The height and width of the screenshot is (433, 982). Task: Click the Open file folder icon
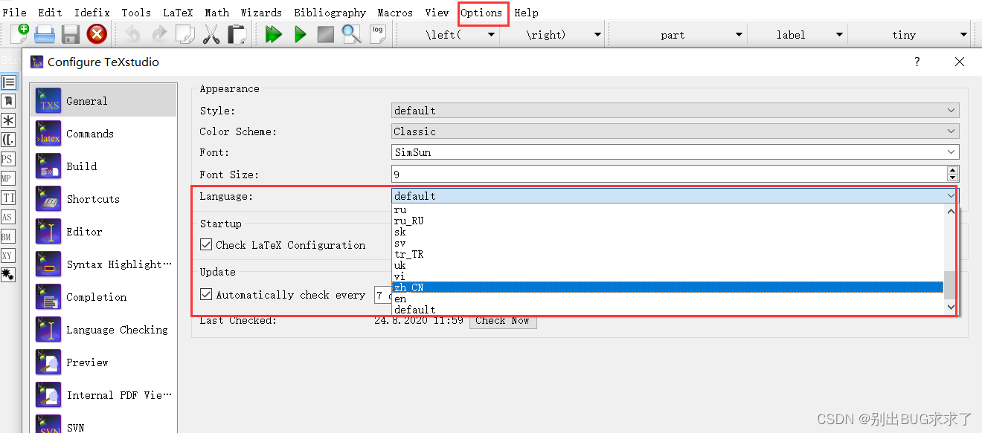point(45,33)
